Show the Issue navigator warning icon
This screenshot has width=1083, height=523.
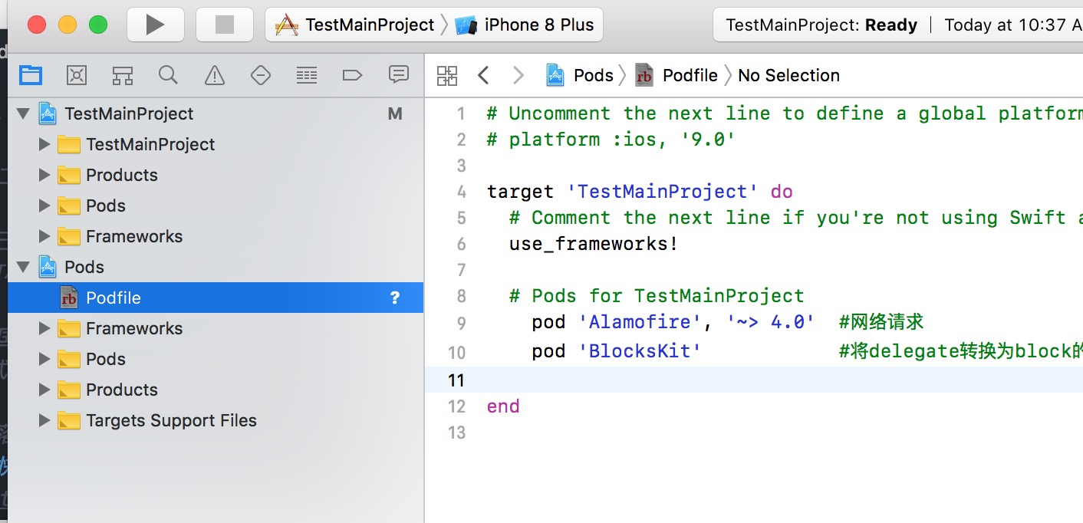(215, 75)
